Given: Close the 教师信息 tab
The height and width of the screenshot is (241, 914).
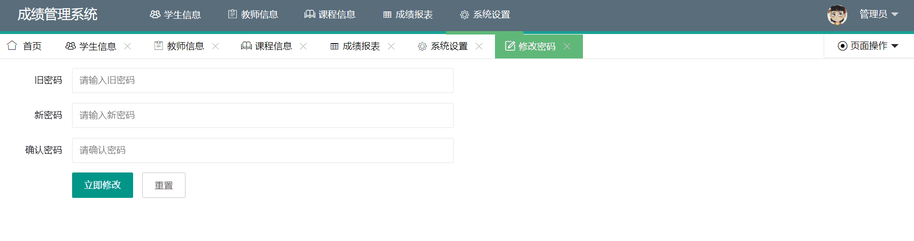Looking at the screenshot, I should (215, 46).
